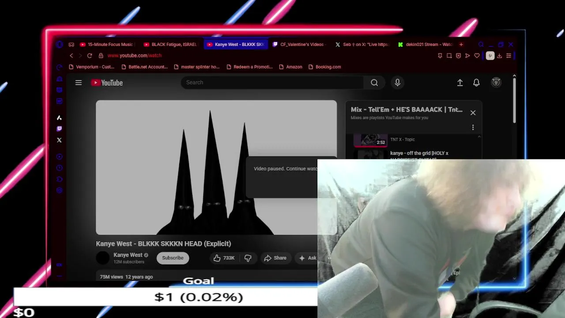This screenshot has width=565, height=318.
Task: Open the Kanye West channel avatar
Action: [102, 258]
